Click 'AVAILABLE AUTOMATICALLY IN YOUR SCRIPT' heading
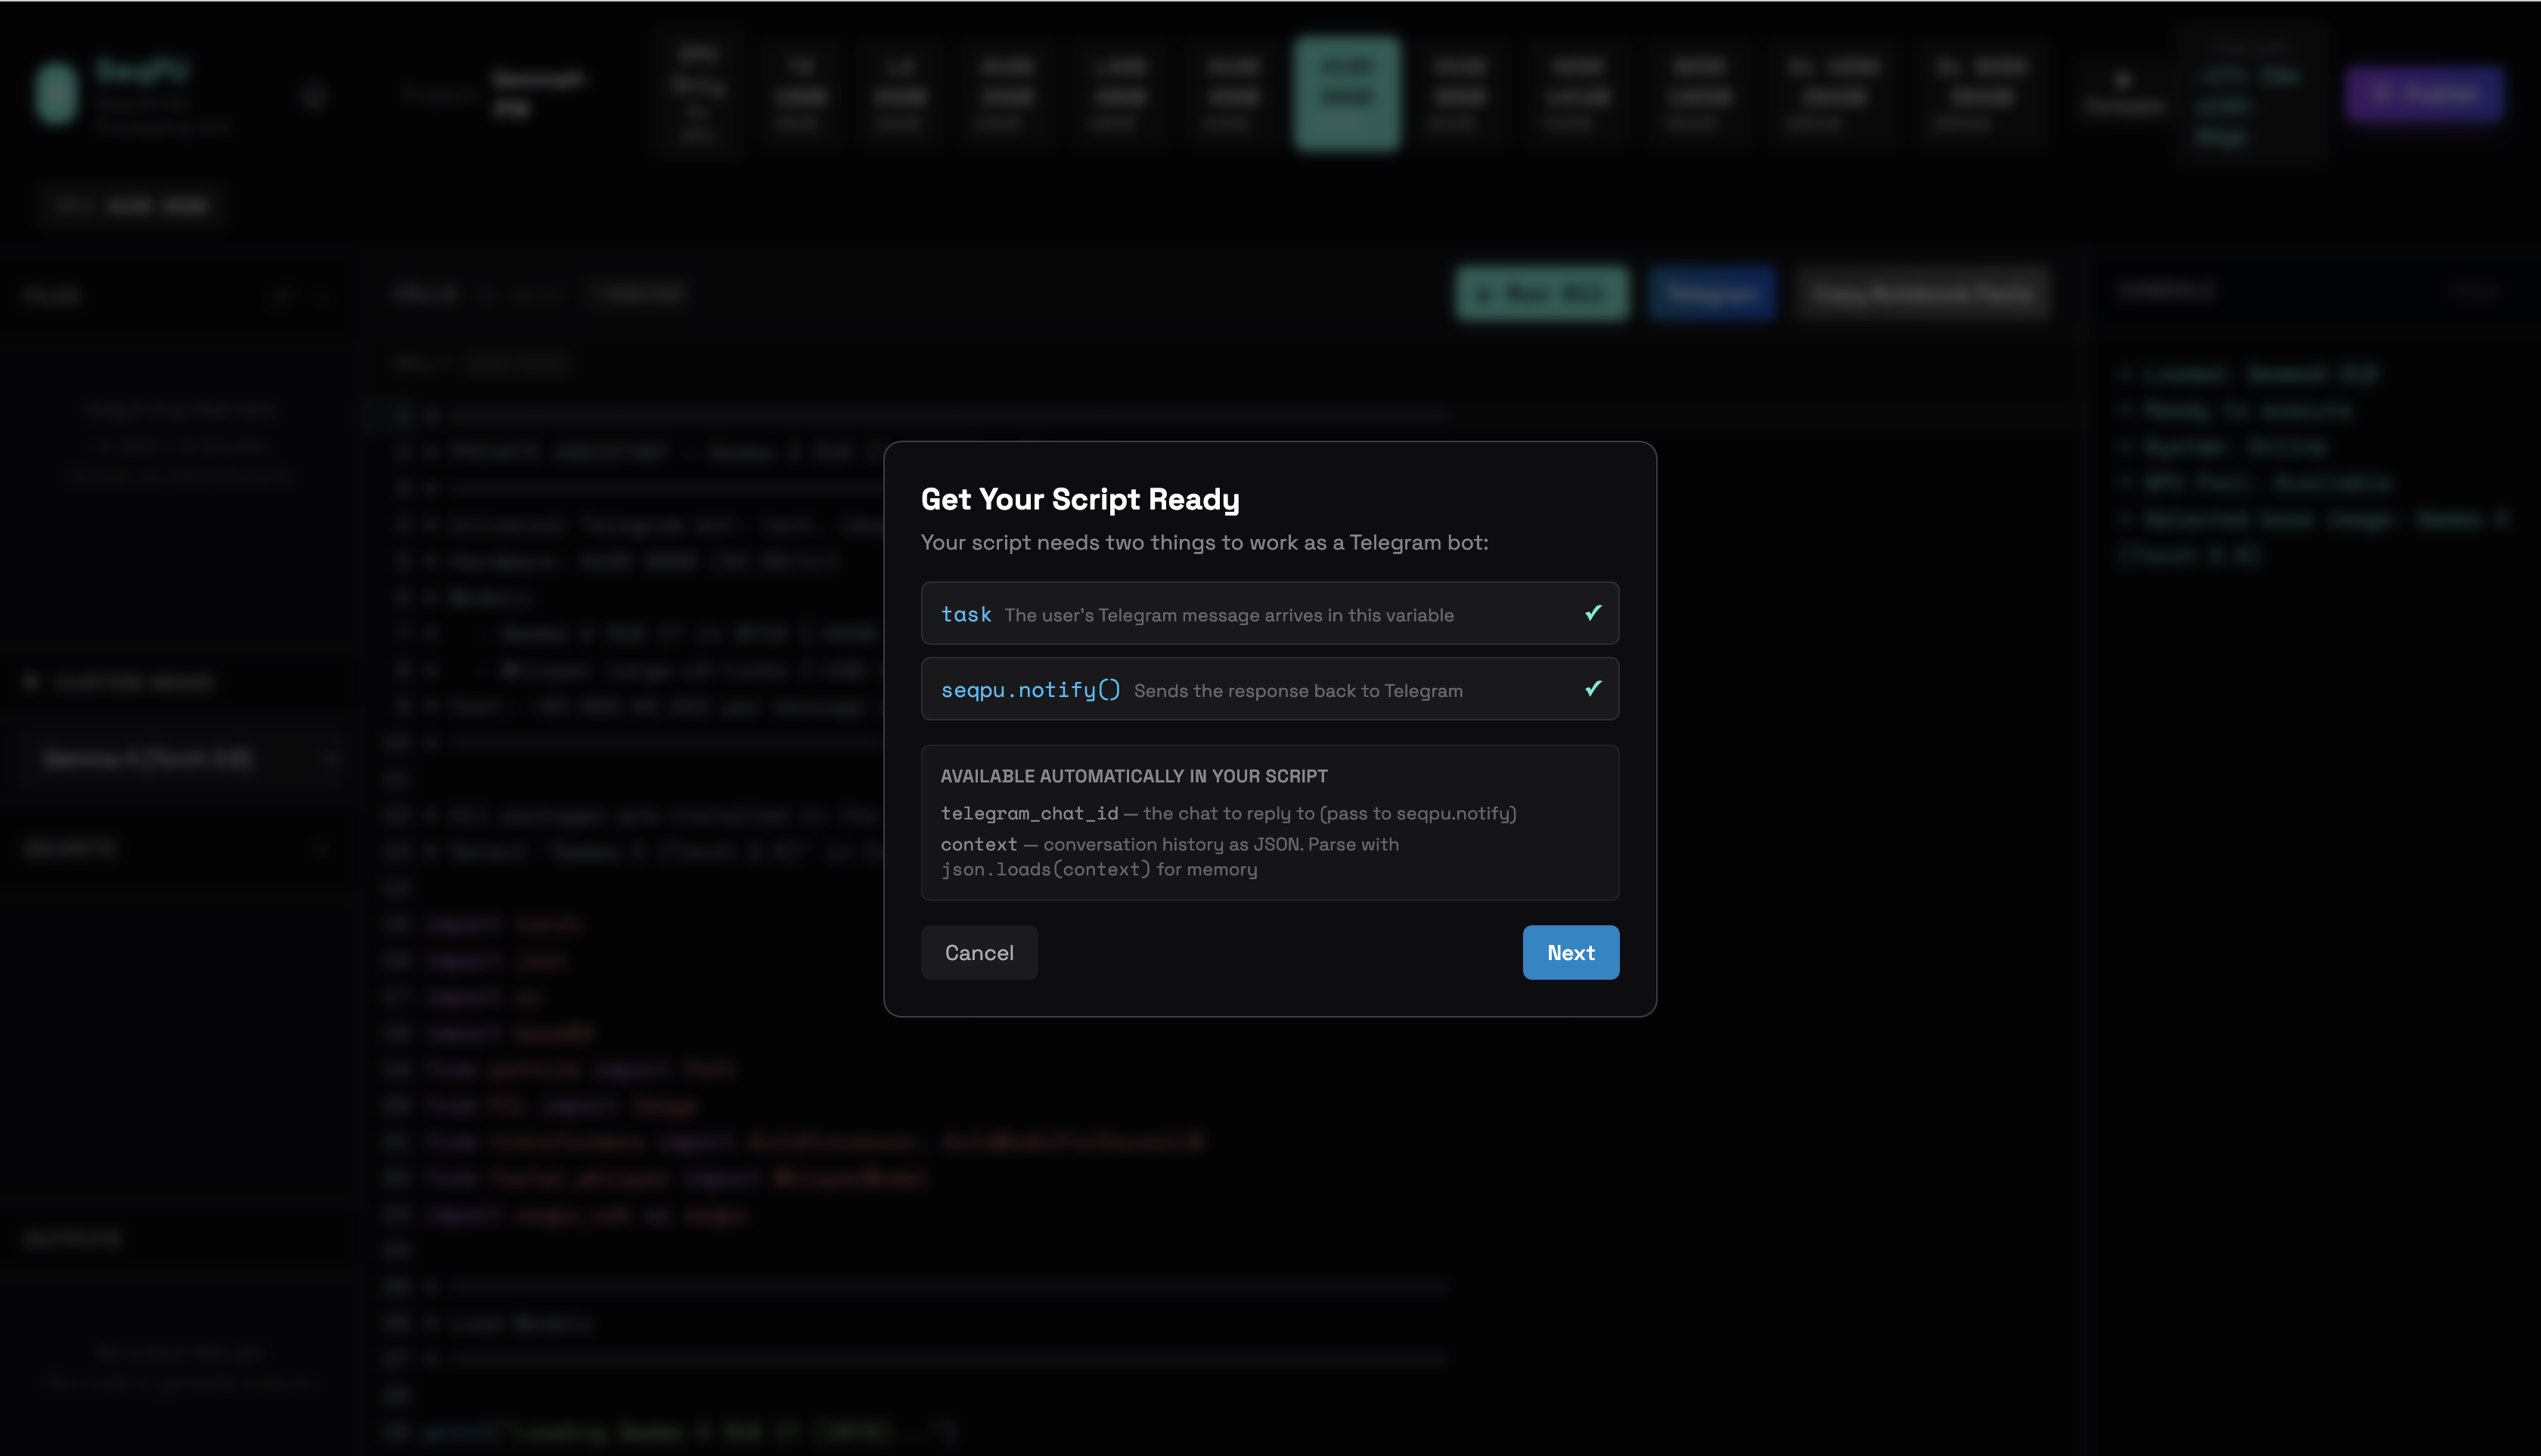The height and width of the screenshot is (1456, 2541). (1134, 776)
